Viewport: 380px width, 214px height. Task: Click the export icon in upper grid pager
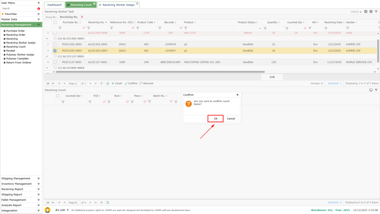pos(108,83)
